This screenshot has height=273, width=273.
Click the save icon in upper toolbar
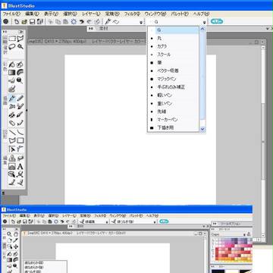coord(32,22)
